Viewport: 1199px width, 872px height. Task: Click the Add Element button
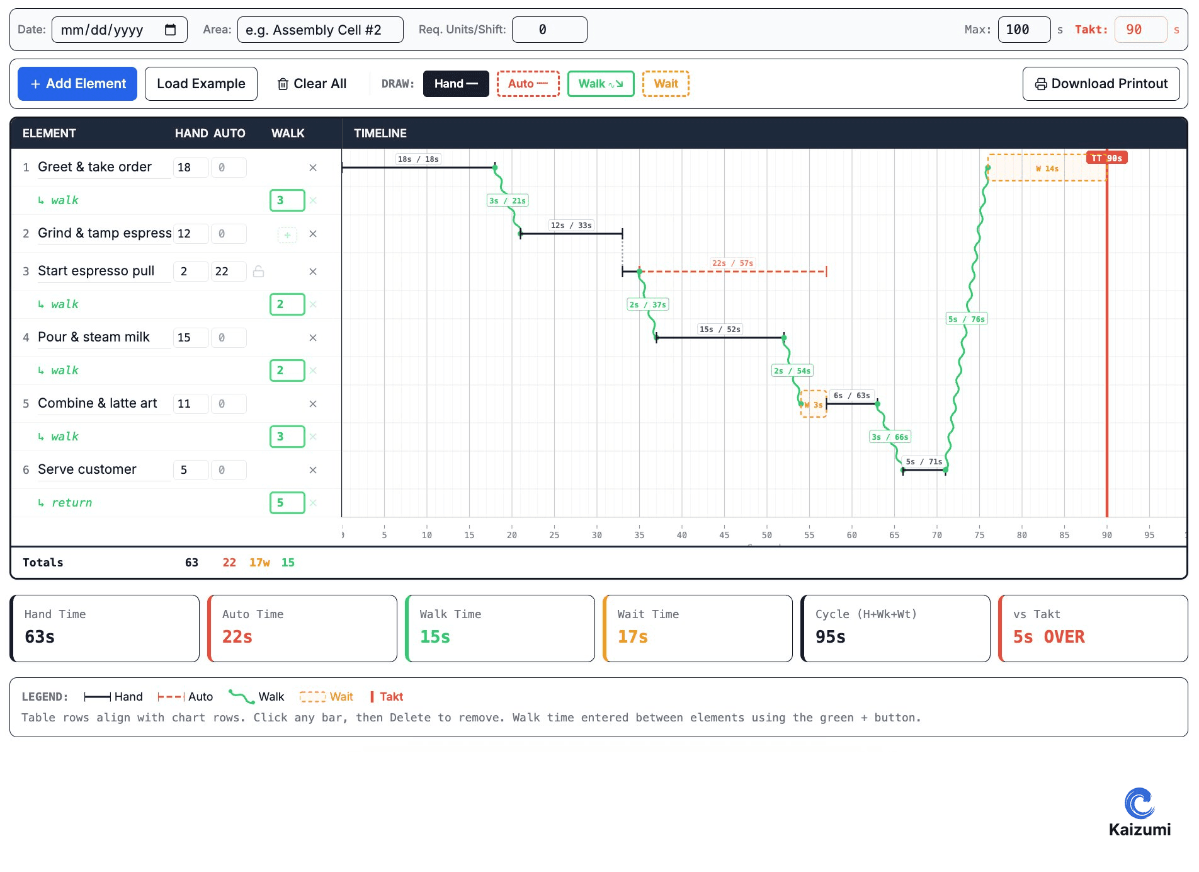[x=77, y=84]
